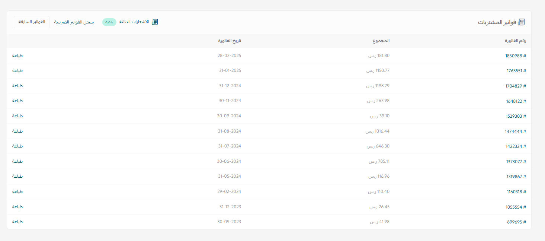Print invoice dated 31-07-2024
Image resolution: width=545 pixels, height=241 pixels.
tap(17, 146)
